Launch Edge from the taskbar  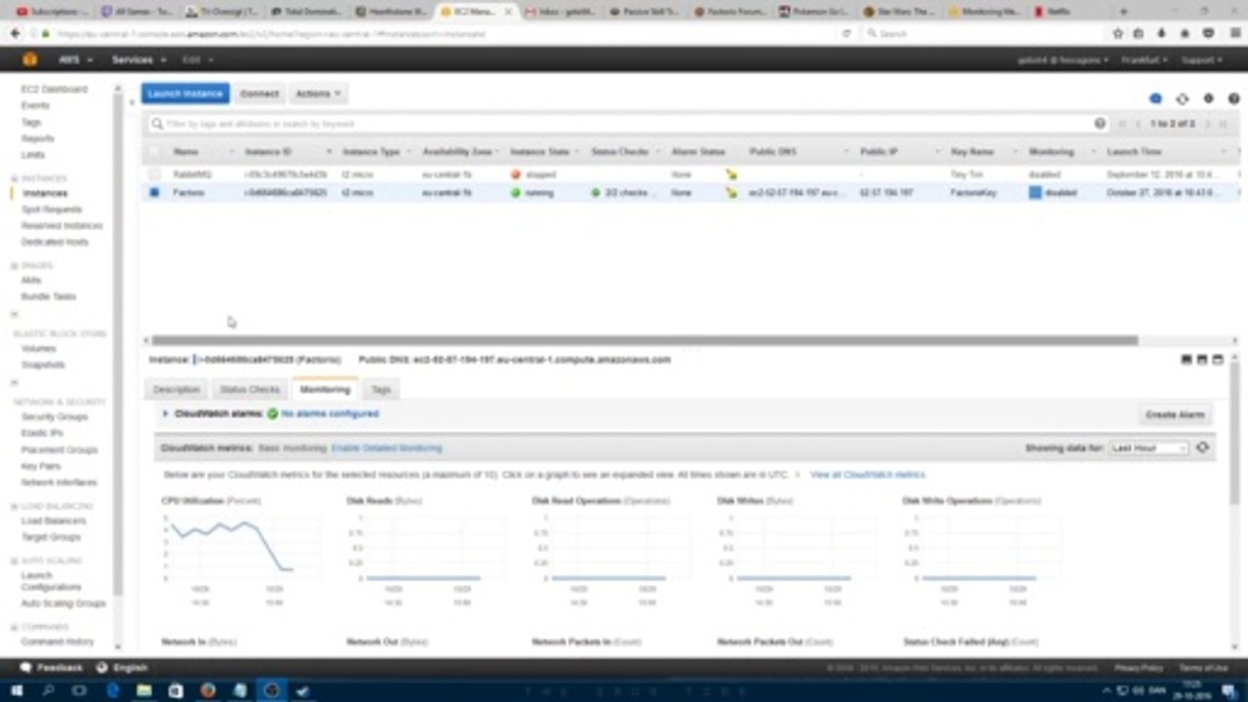(112, 690)
